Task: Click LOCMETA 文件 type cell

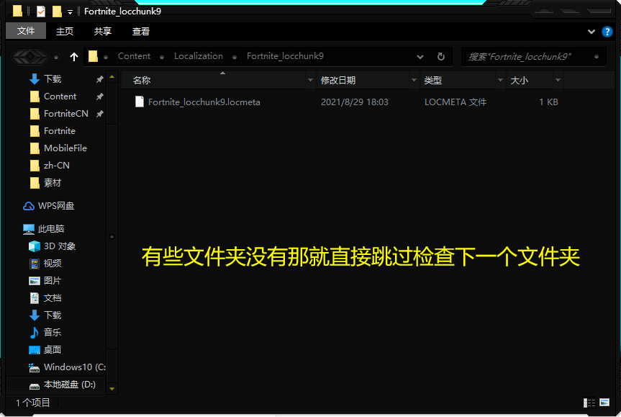Action: tap(455, 102)
